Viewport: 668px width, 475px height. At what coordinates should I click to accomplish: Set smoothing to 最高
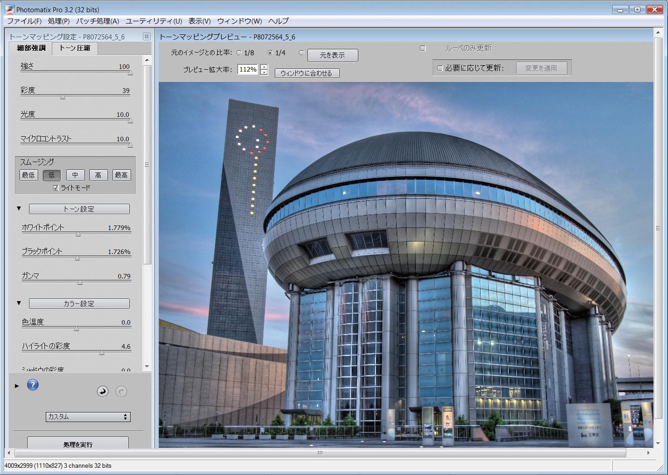click(121, 175)
